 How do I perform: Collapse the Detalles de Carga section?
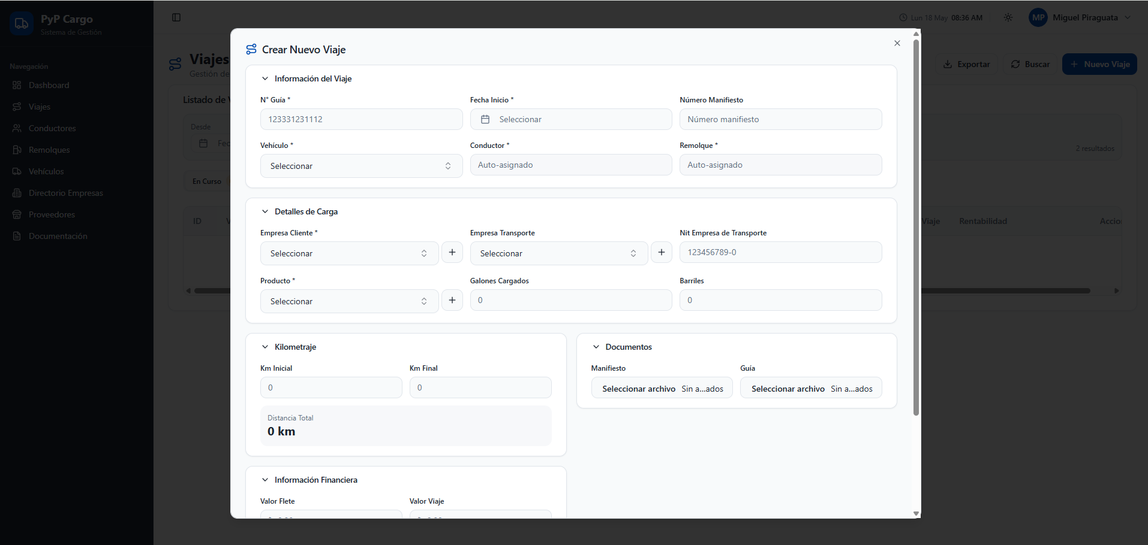tap(265, 211)
